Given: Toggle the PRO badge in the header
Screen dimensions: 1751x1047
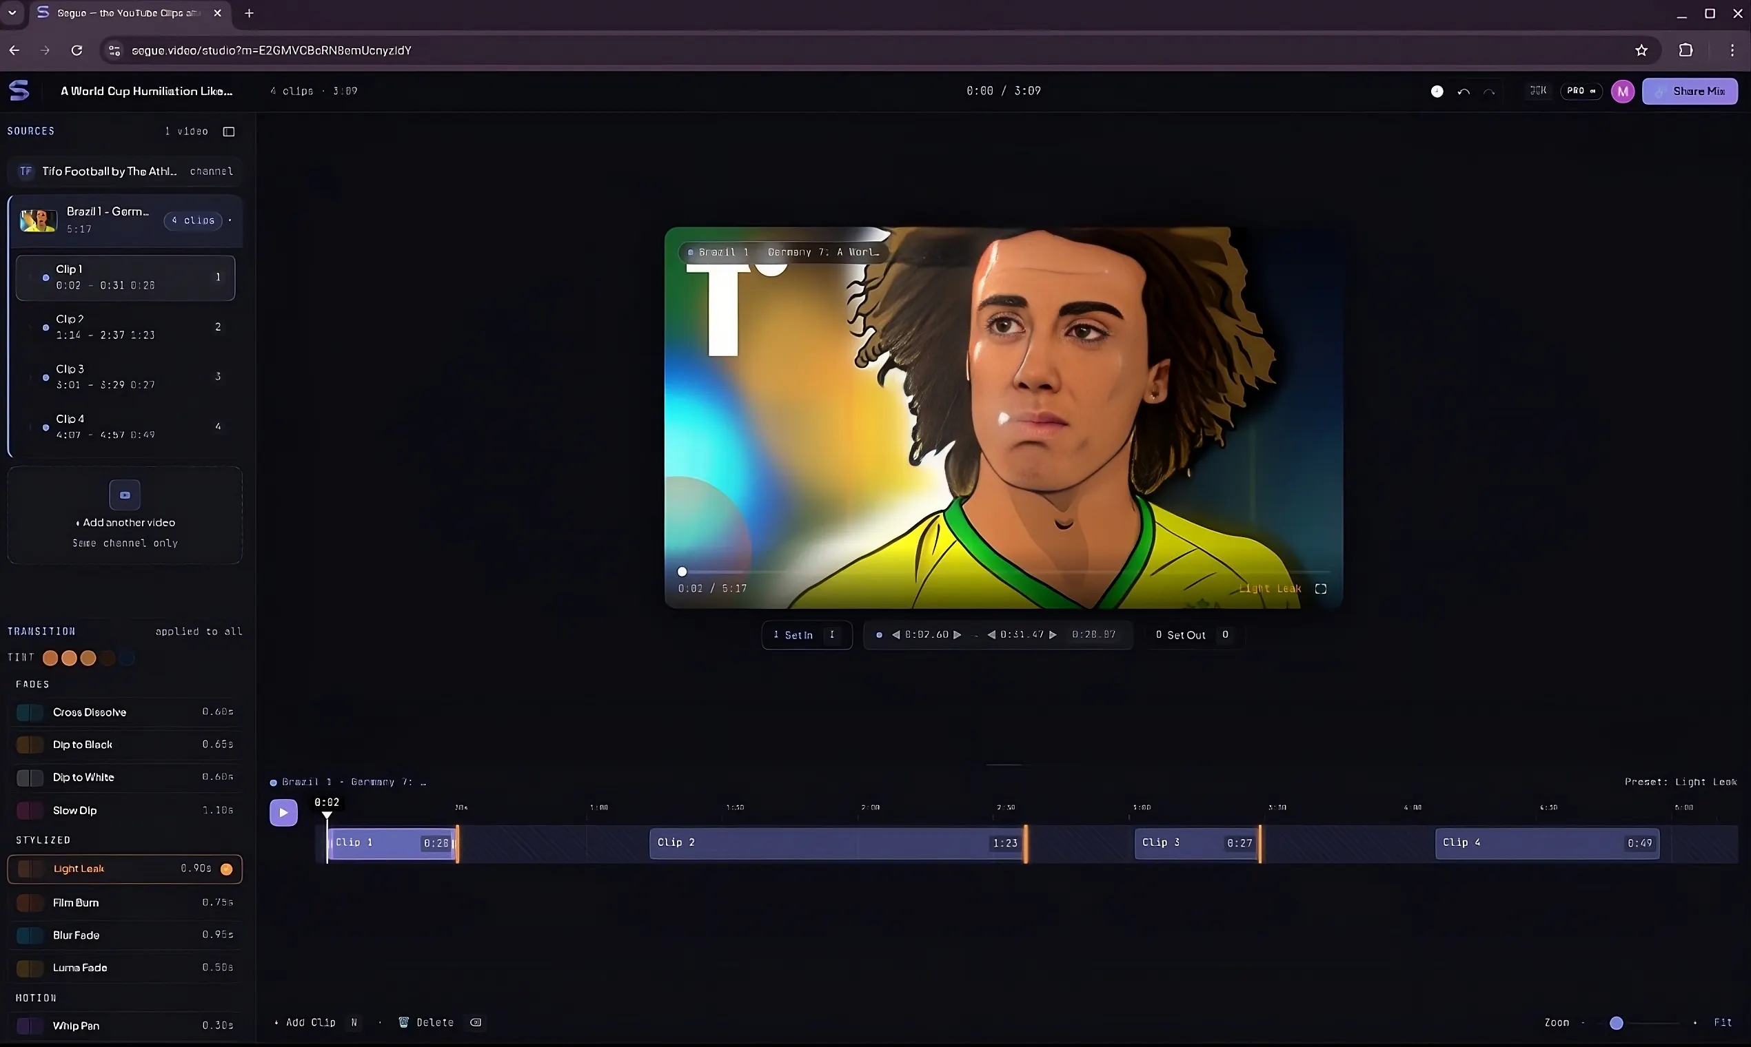Looking at the screenshot, I should coord(1581,91).
